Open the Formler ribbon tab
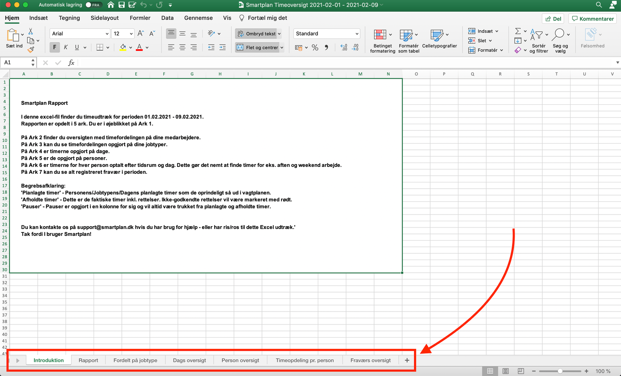This screenshot has width=621, height=376. [x=140, y=18]
